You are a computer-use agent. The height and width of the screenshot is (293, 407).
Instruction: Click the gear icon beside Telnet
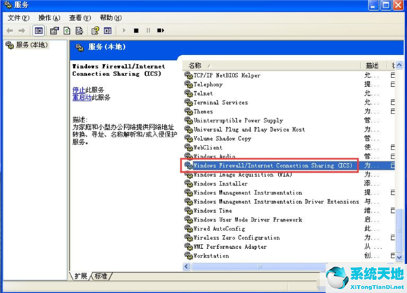click(189, 93)
